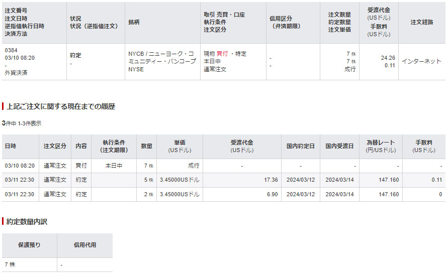Click the 3件中 1-3件表示 result count text
The width and height of the screenshot is (447, 274).
[22, 123]
